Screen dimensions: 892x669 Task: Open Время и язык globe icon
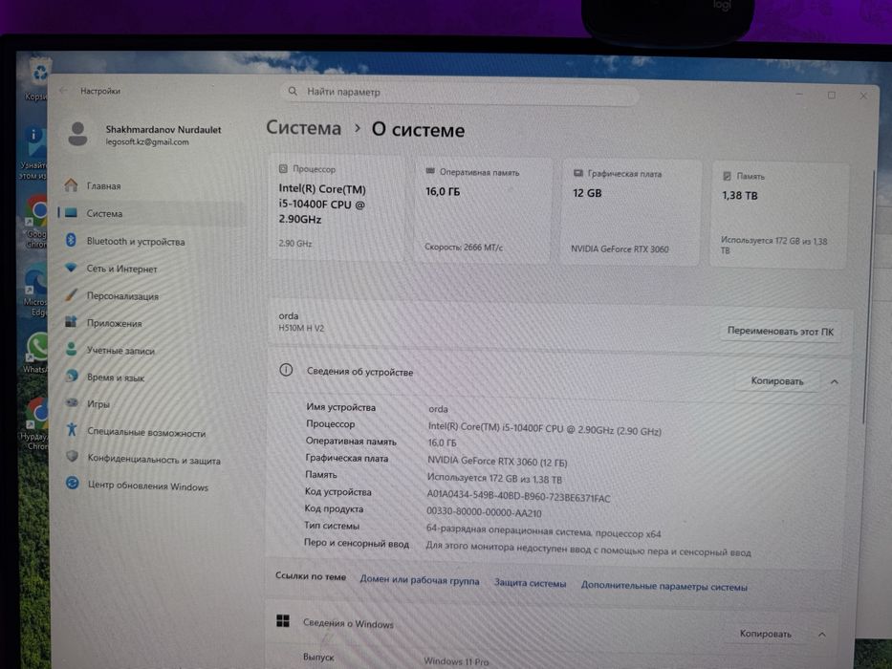72,376
